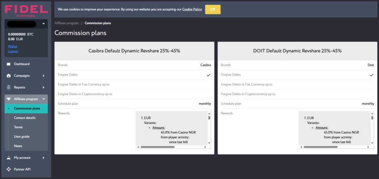This screenshot has width=379, height=179.
Task: Click the Partner API icon
Action: [9, 169]
